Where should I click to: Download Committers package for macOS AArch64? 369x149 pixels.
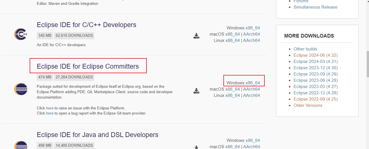click(x=251, y=89)
